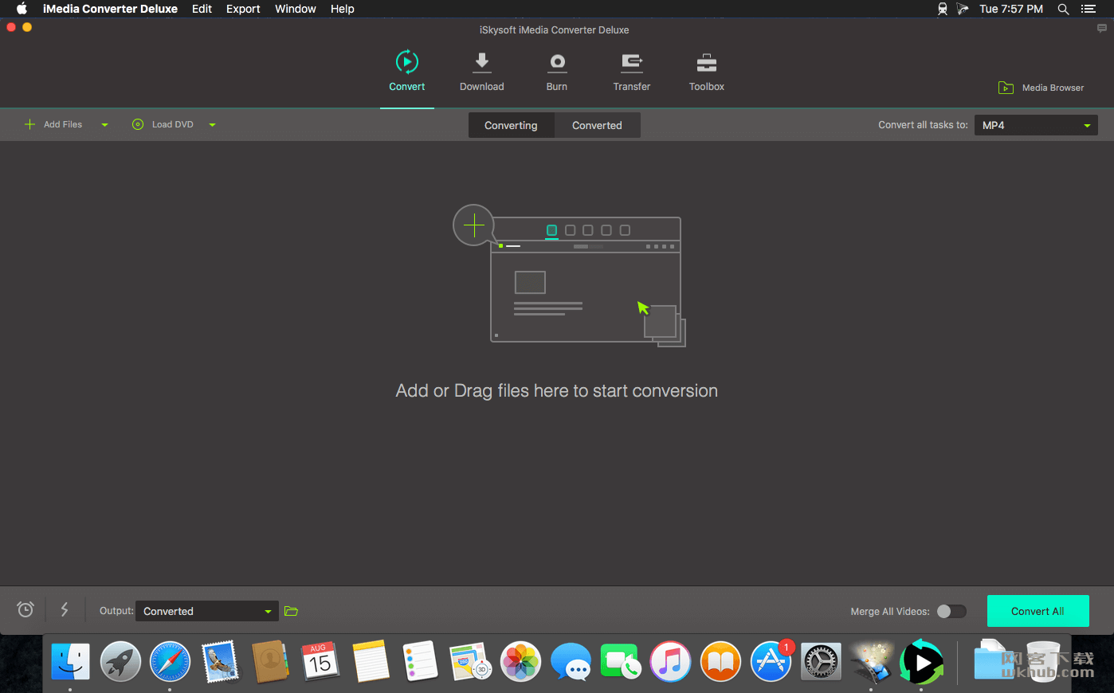The width and height of the screenshot is (1114, 693).
Task: Click the menu bar clock Tue 7:57 PM
Action: tap(1011, 9)
